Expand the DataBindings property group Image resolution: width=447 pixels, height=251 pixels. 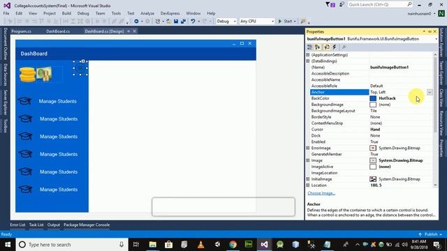tap(307, 61)
